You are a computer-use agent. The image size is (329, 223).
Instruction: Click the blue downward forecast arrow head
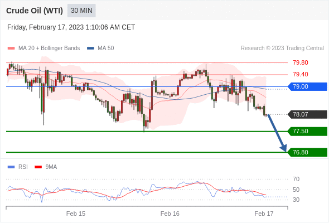[x=284, y=148]
